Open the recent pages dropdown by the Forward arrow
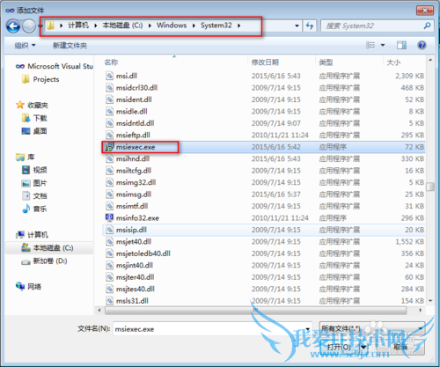 click(x=40, y=26)
